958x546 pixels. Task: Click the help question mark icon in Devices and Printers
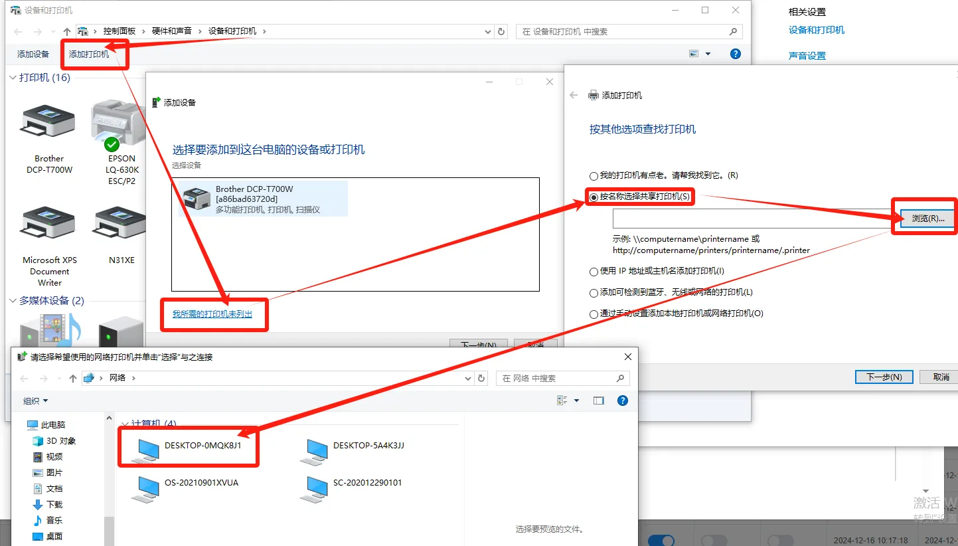coord(735,54)
